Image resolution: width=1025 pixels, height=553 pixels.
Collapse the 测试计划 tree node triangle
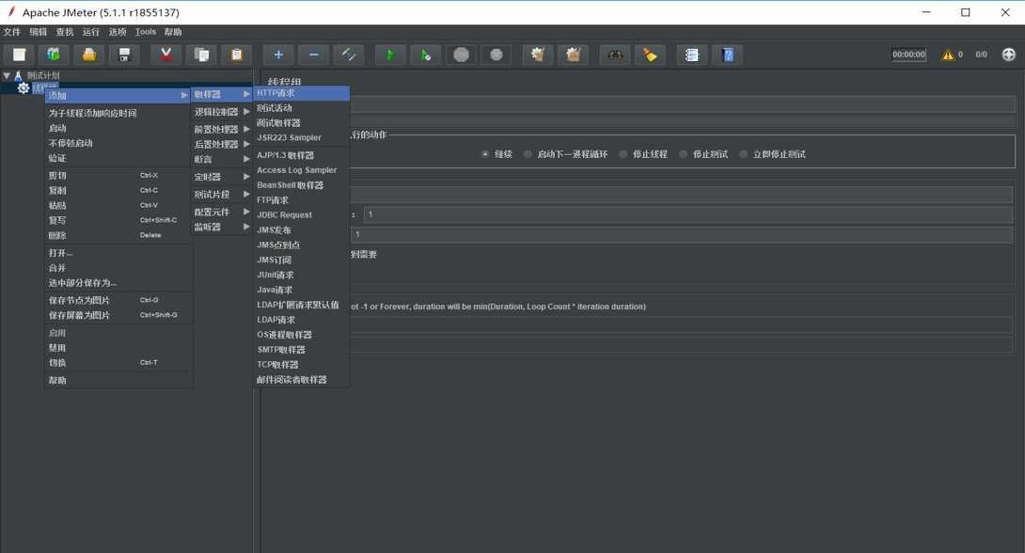click(x=7, y=76)
